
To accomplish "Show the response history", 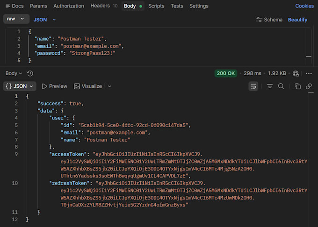I will 30,73.
